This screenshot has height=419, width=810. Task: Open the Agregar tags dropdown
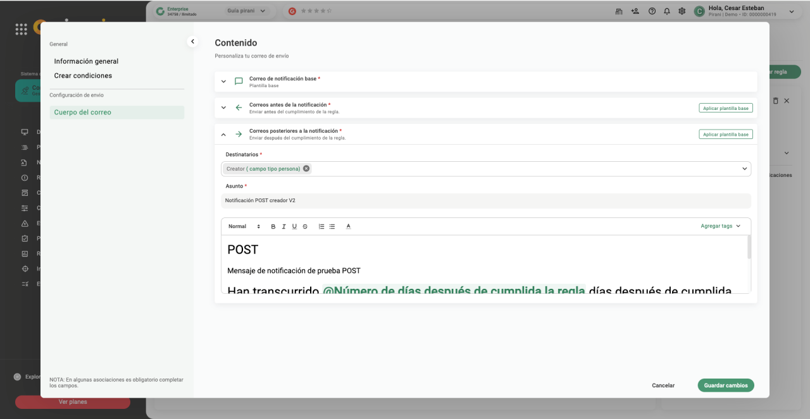(720, 226)
